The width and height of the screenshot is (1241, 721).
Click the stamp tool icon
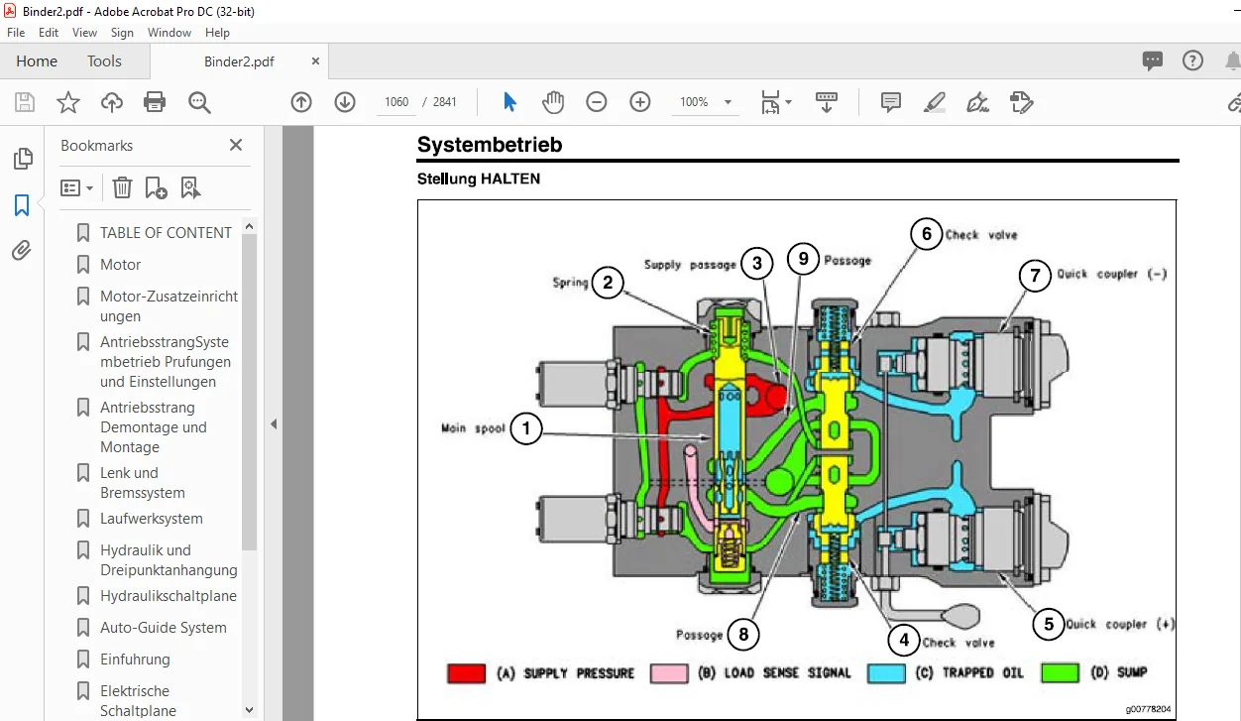1021,102
